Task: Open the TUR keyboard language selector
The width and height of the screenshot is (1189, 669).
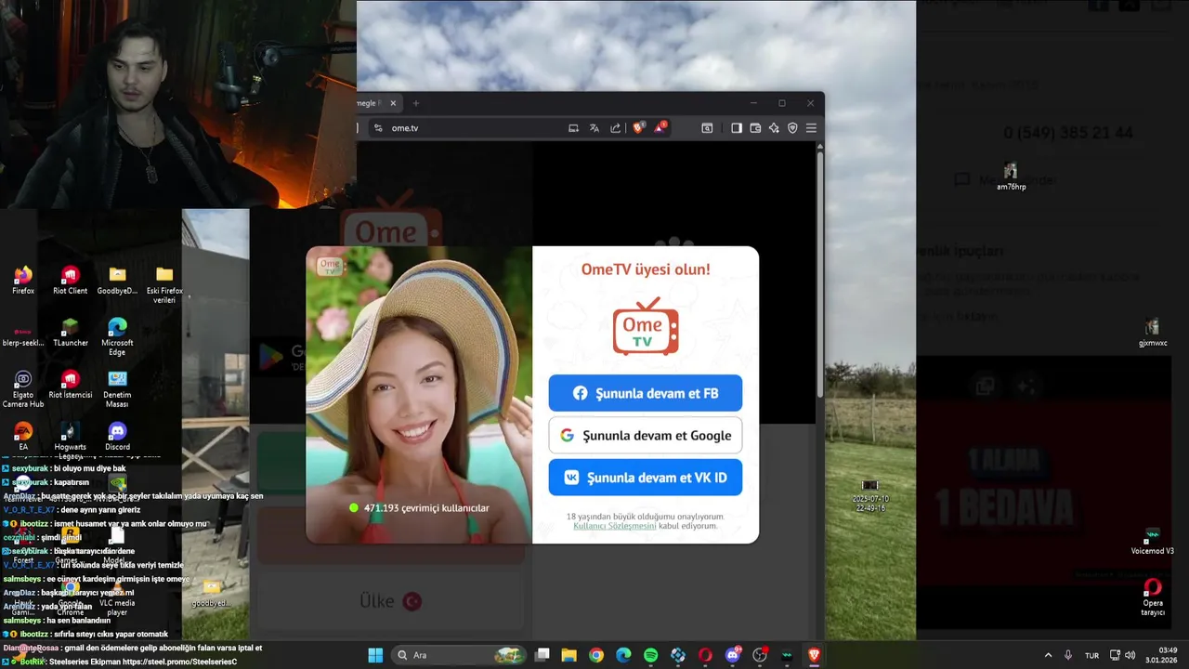Action: click(x=1091, y=655)
